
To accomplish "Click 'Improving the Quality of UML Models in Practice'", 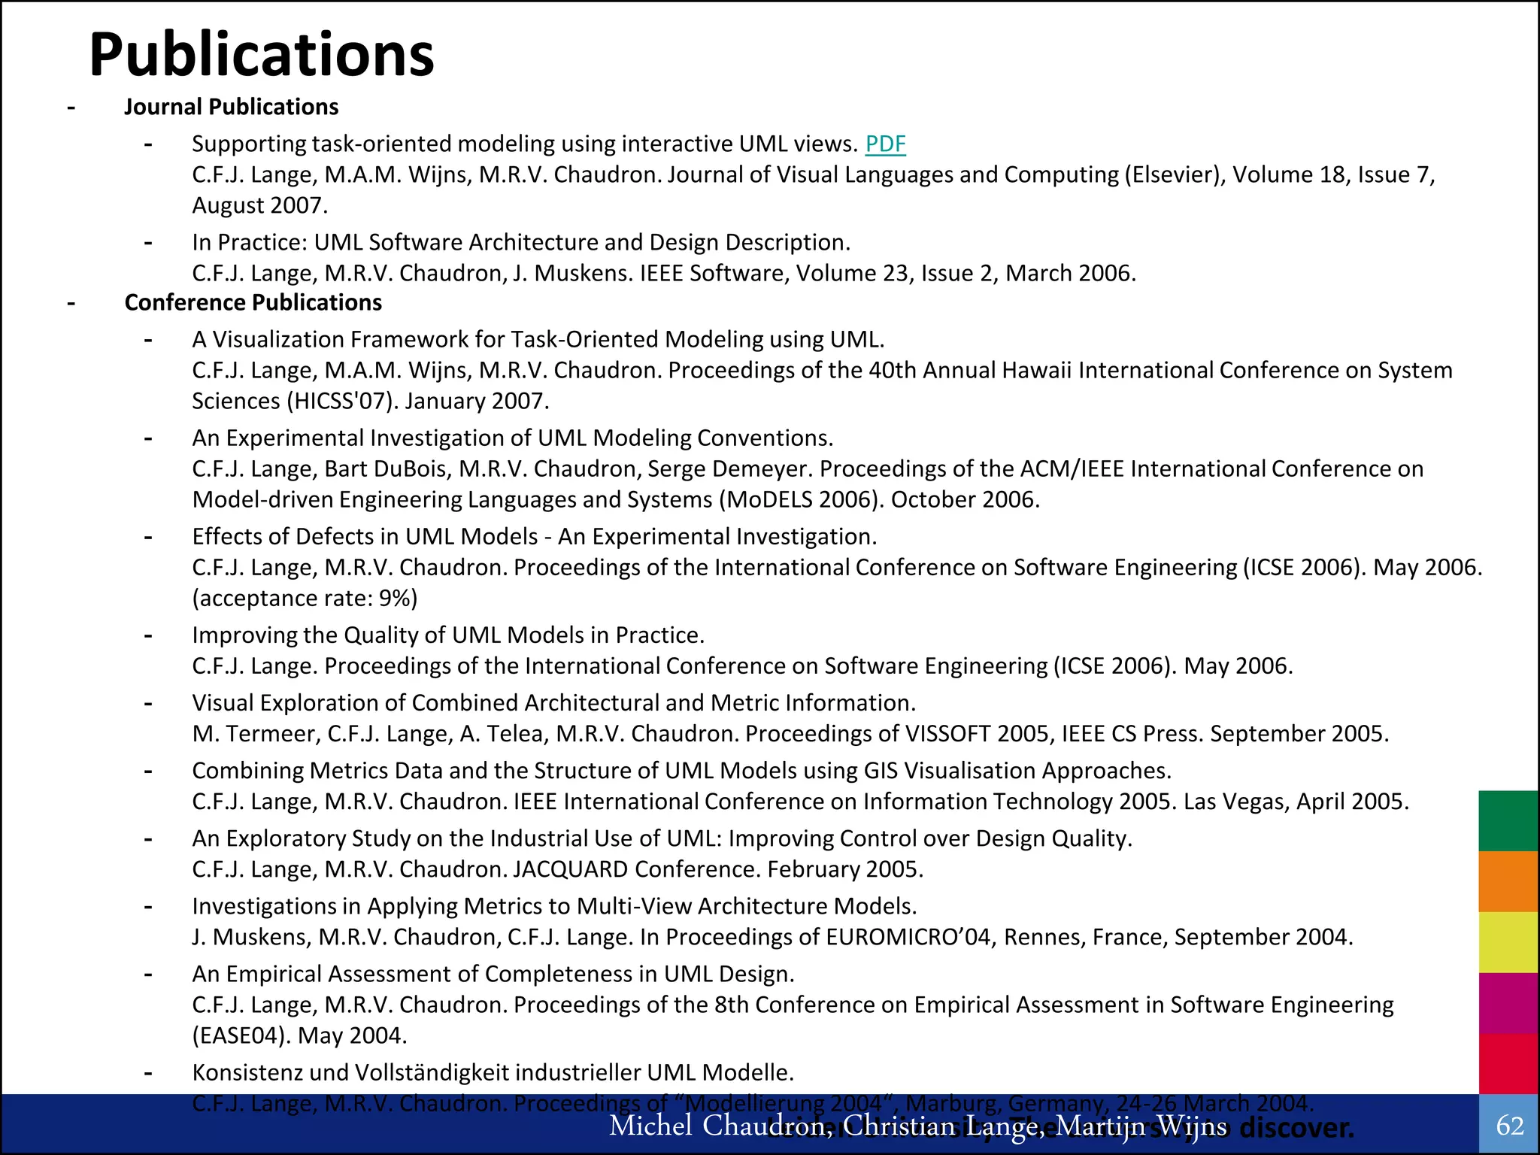I will (448, 635).
